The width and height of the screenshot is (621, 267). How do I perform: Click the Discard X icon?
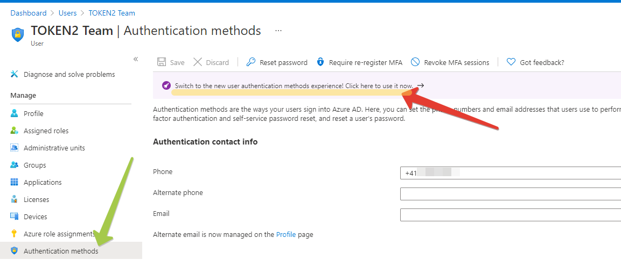pos(198,62)
